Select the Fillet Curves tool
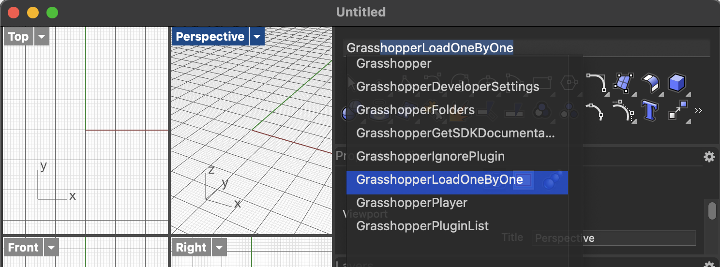Screen dimensions: 720x267 click(596, 83)
